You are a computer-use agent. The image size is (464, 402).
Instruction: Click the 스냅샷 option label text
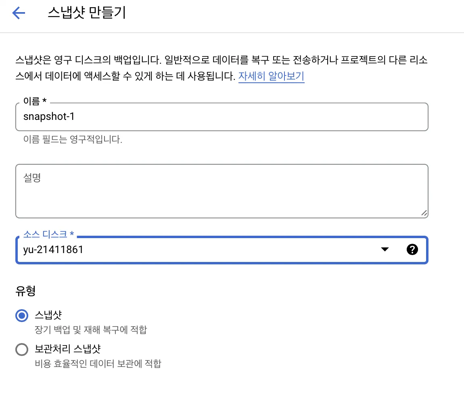[x=48, y=314]
